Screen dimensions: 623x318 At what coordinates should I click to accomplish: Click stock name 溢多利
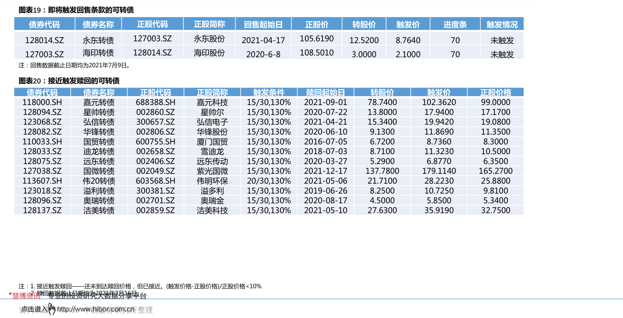212,191
